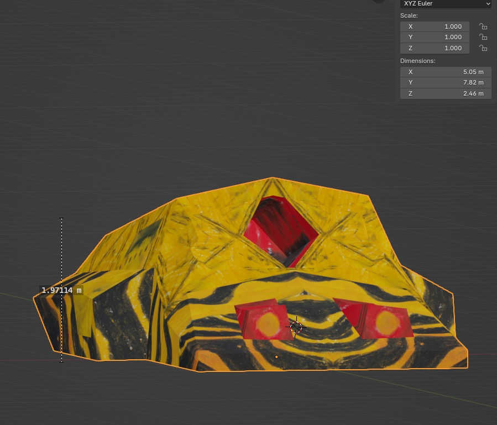497x425 pixels.
Task: Select the Scale Z field showing 1.000
Action: (435, 48)
